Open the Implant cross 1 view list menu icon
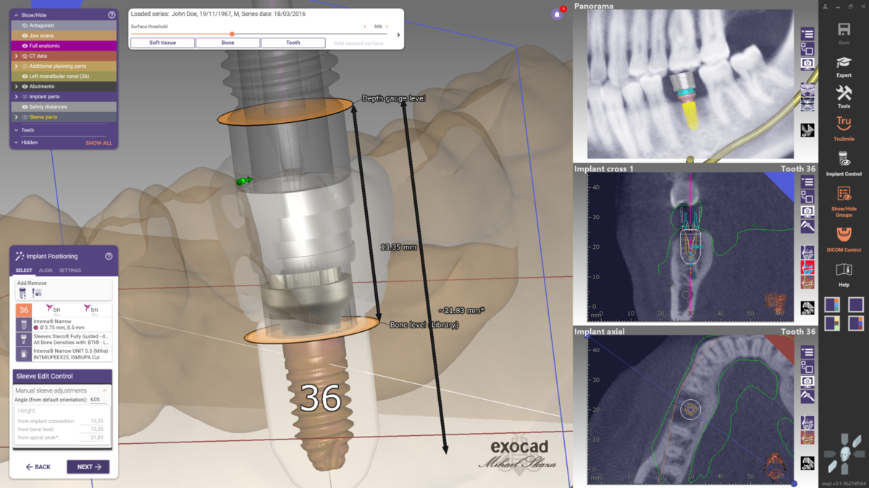This screenshot has height=488, width=869. (x=807, y=182)
